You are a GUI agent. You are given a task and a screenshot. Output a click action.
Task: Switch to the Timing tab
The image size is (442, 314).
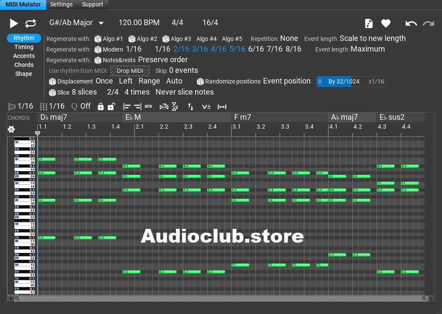point(24,47)
